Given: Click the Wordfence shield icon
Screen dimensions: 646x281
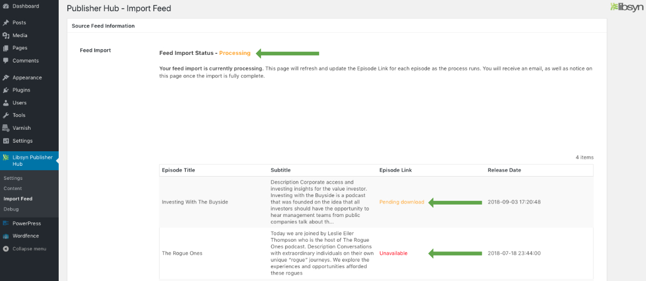Looking at the screenshot, I should [6, 236].
